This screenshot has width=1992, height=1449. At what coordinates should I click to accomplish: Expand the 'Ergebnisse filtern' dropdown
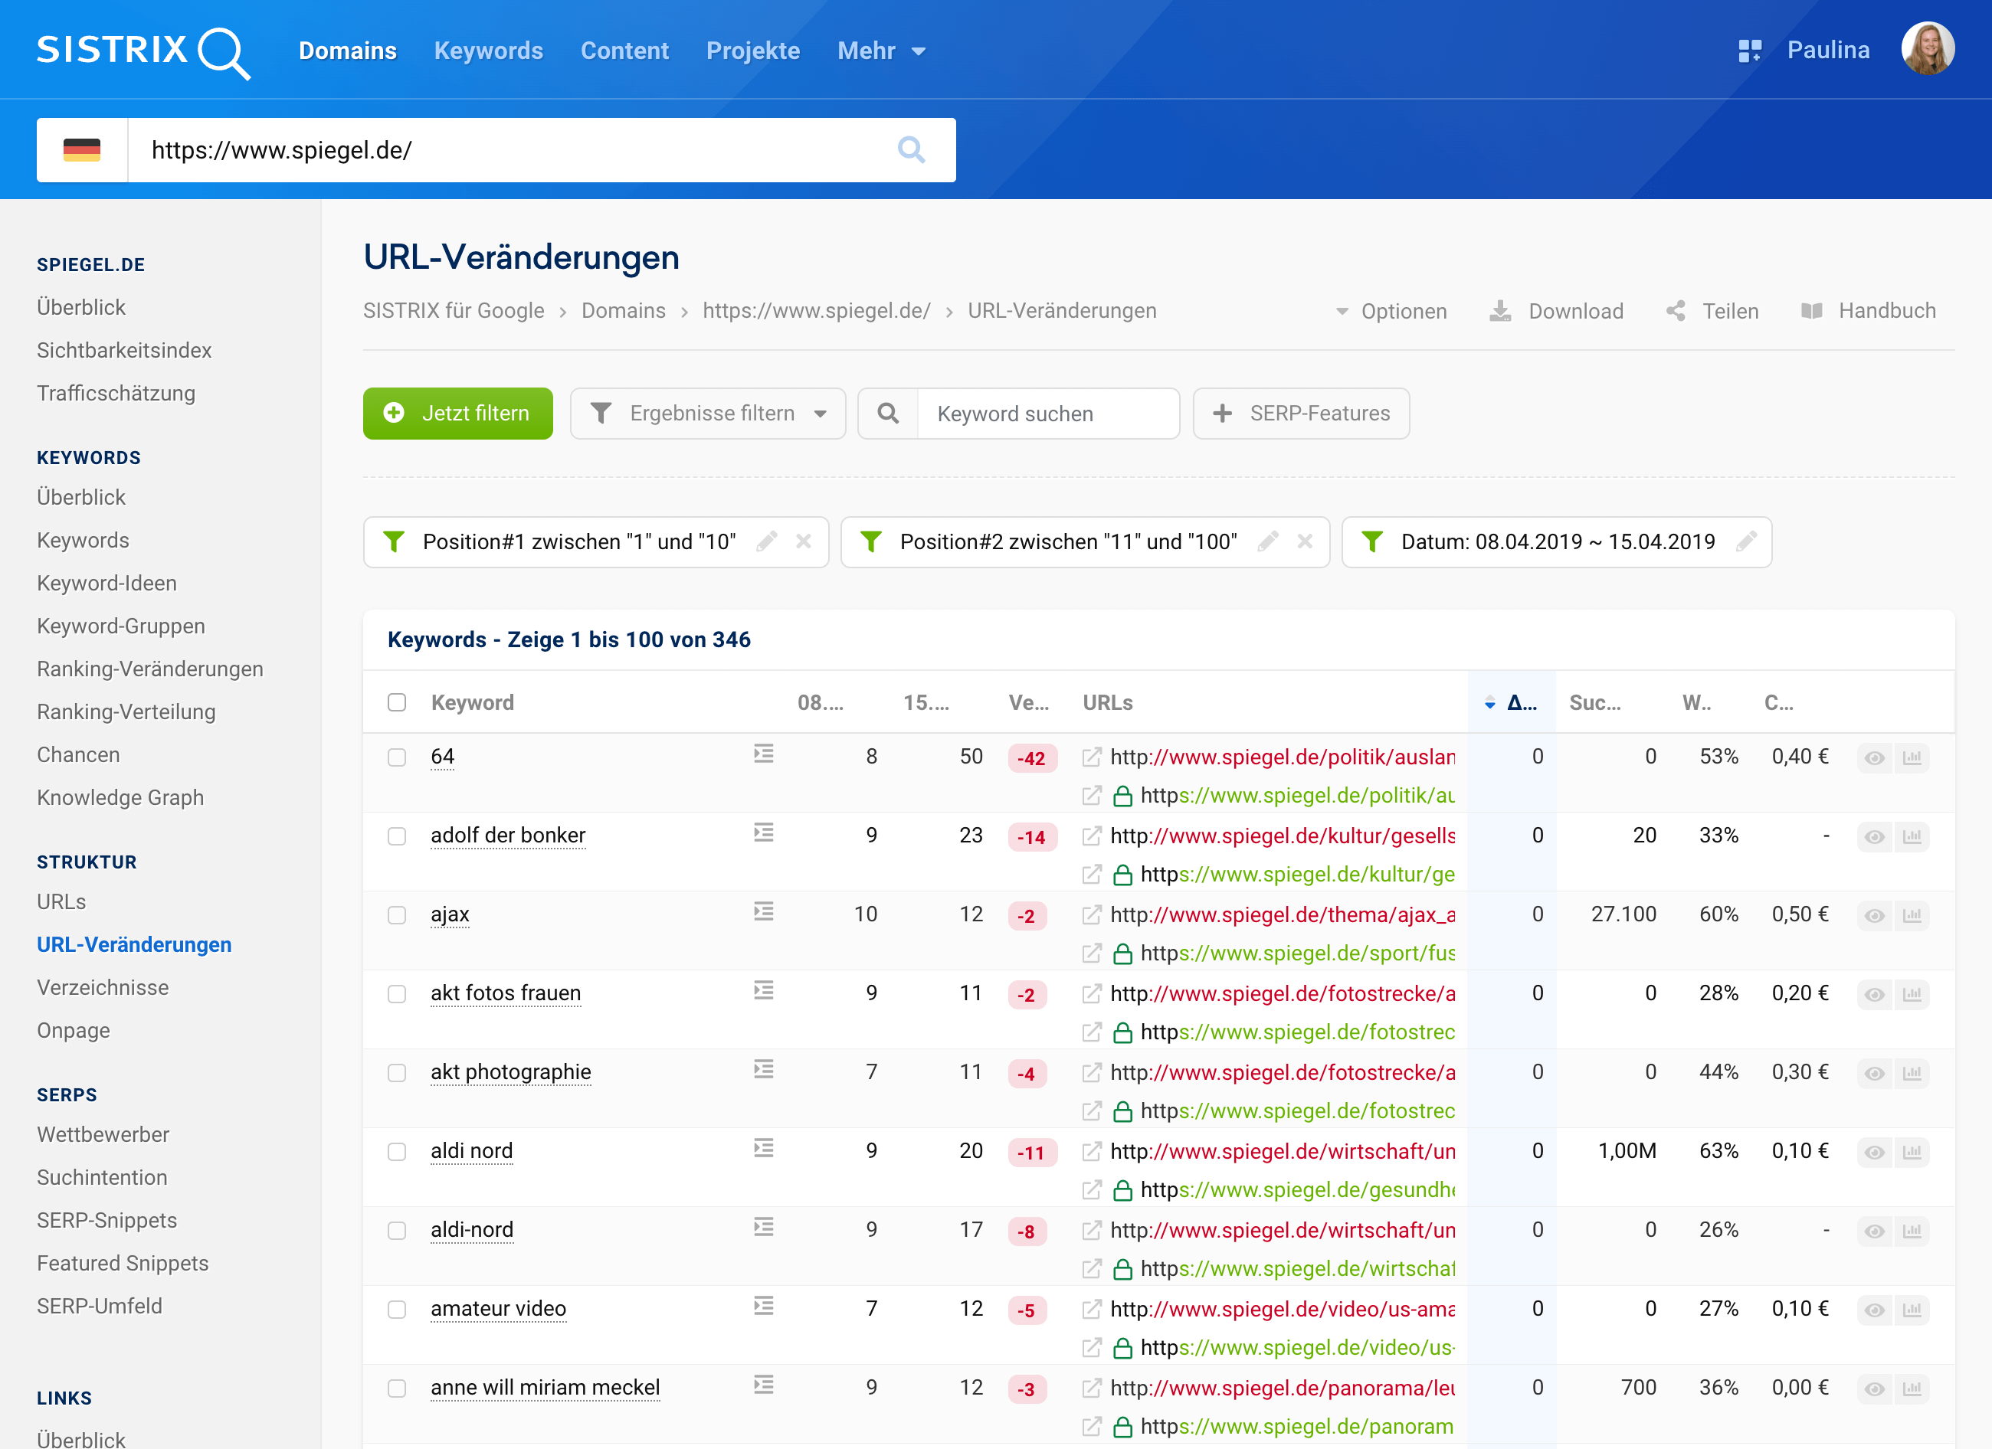705,413
